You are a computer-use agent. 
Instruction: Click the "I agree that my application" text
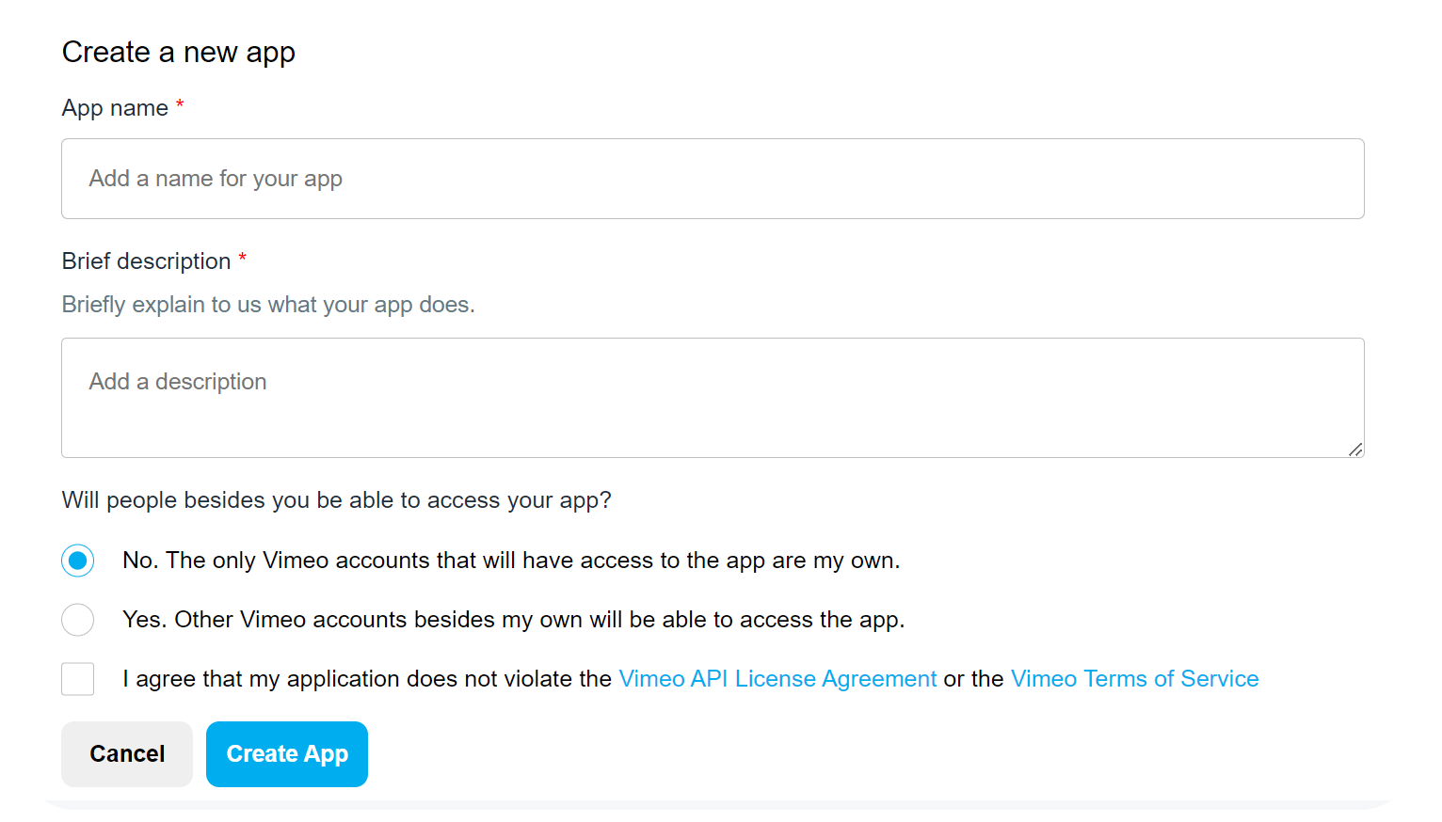(367, 679)
